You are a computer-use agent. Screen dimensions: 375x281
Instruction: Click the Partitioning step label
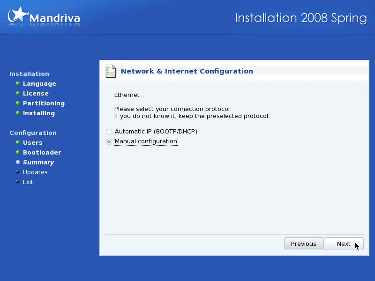44,104
